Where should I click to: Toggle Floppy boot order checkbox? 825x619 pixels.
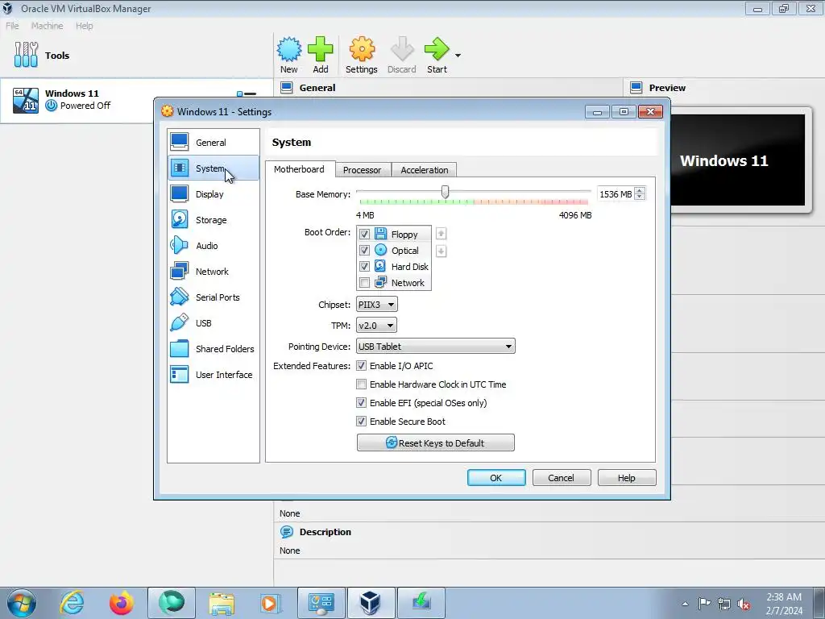(x=364, y=234)
